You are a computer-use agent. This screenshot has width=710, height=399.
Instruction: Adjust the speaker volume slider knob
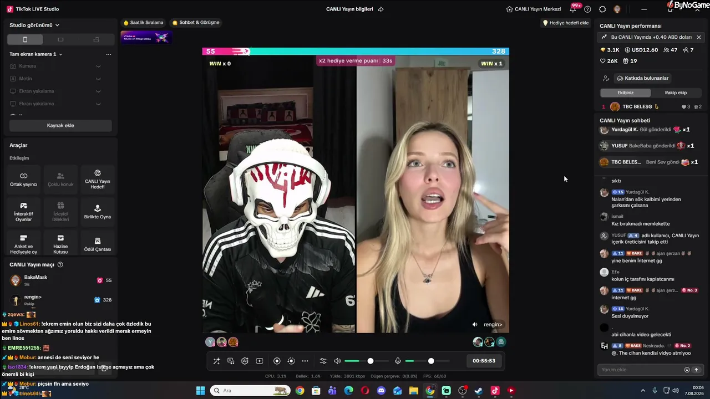[371, 361]
